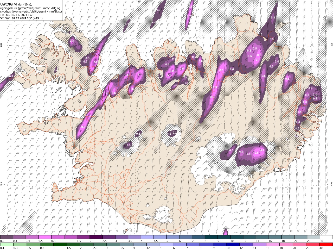This screenshot has height=250, width=333.
Task: Click the 'UWC/IG: Vindur (10m)' title text
Action: point(16,4)
